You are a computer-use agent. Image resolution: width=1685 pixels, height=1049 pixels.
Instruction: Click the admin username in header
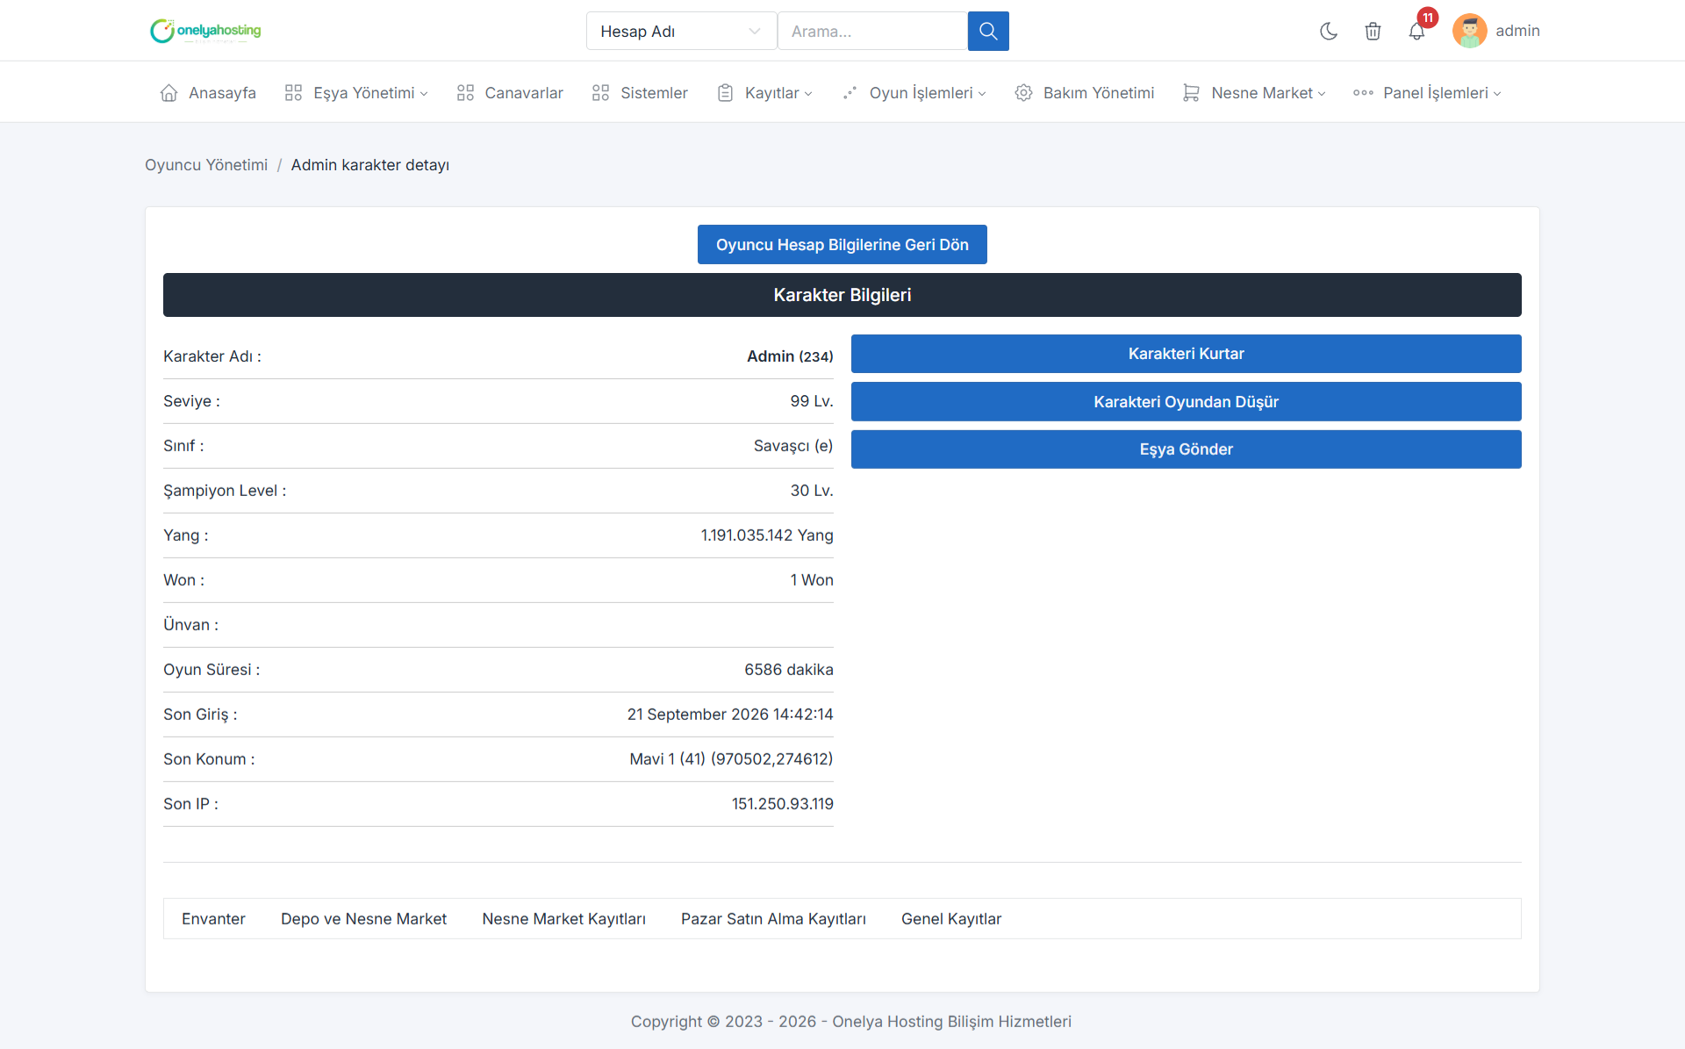(1517, 31)
